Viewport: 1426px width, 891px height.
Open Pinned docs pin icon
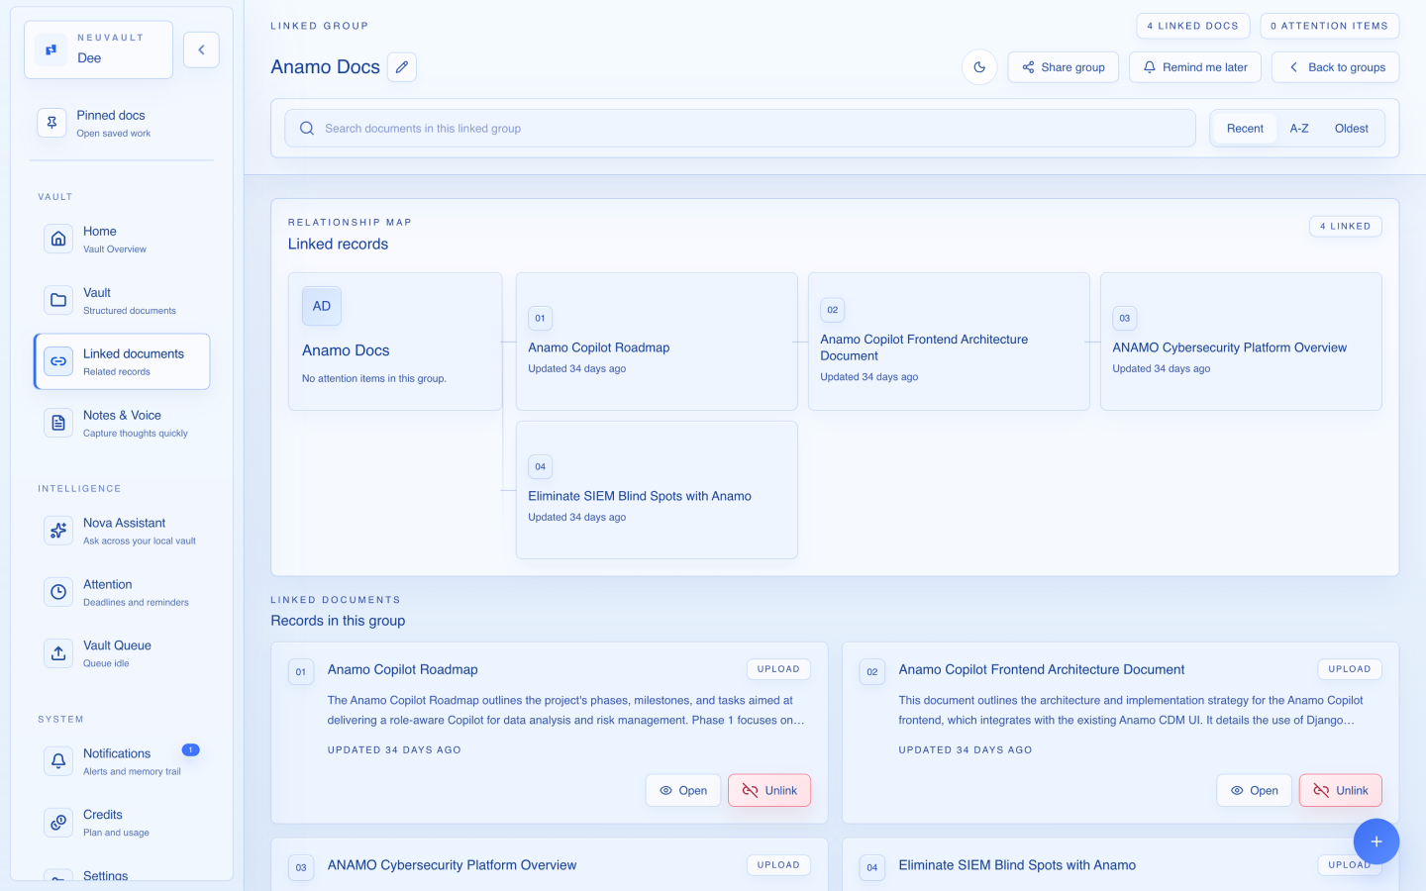click(51, 123)
